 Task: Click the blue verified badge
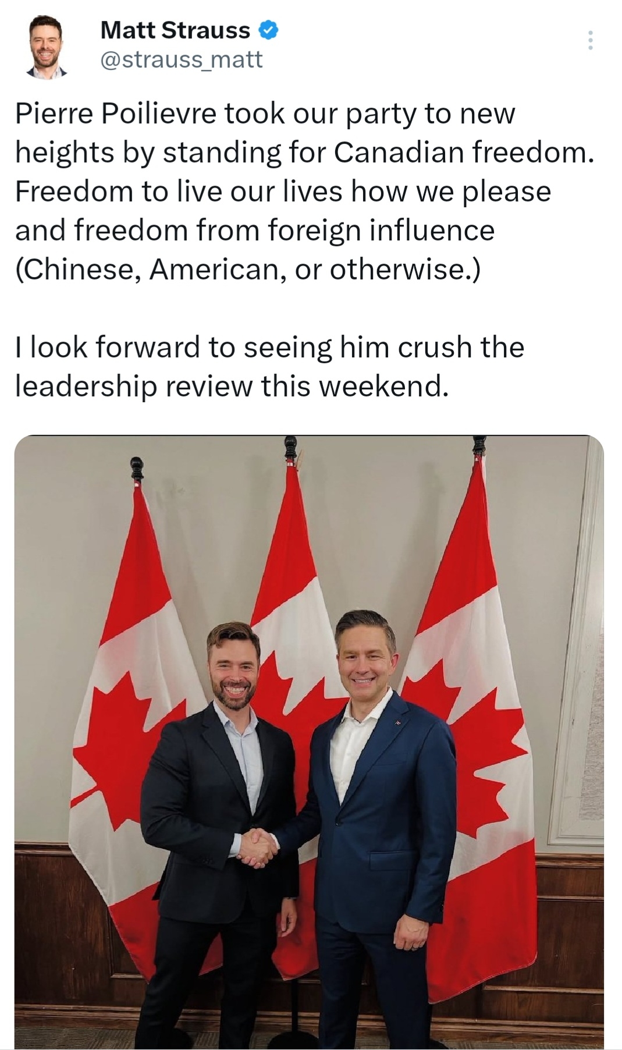pyautogui.click(x=268, y=30)
